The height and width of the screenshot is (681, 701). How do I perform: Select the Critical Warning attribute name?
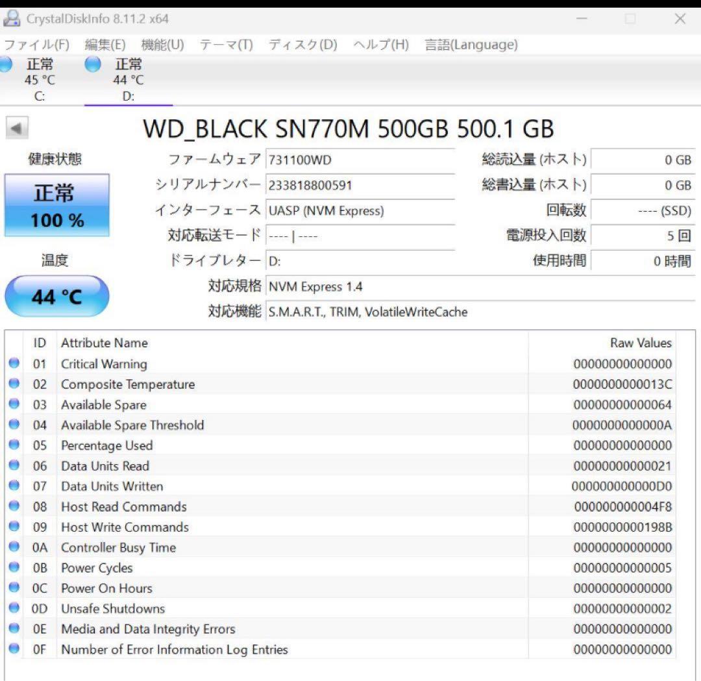click(104, 364)
